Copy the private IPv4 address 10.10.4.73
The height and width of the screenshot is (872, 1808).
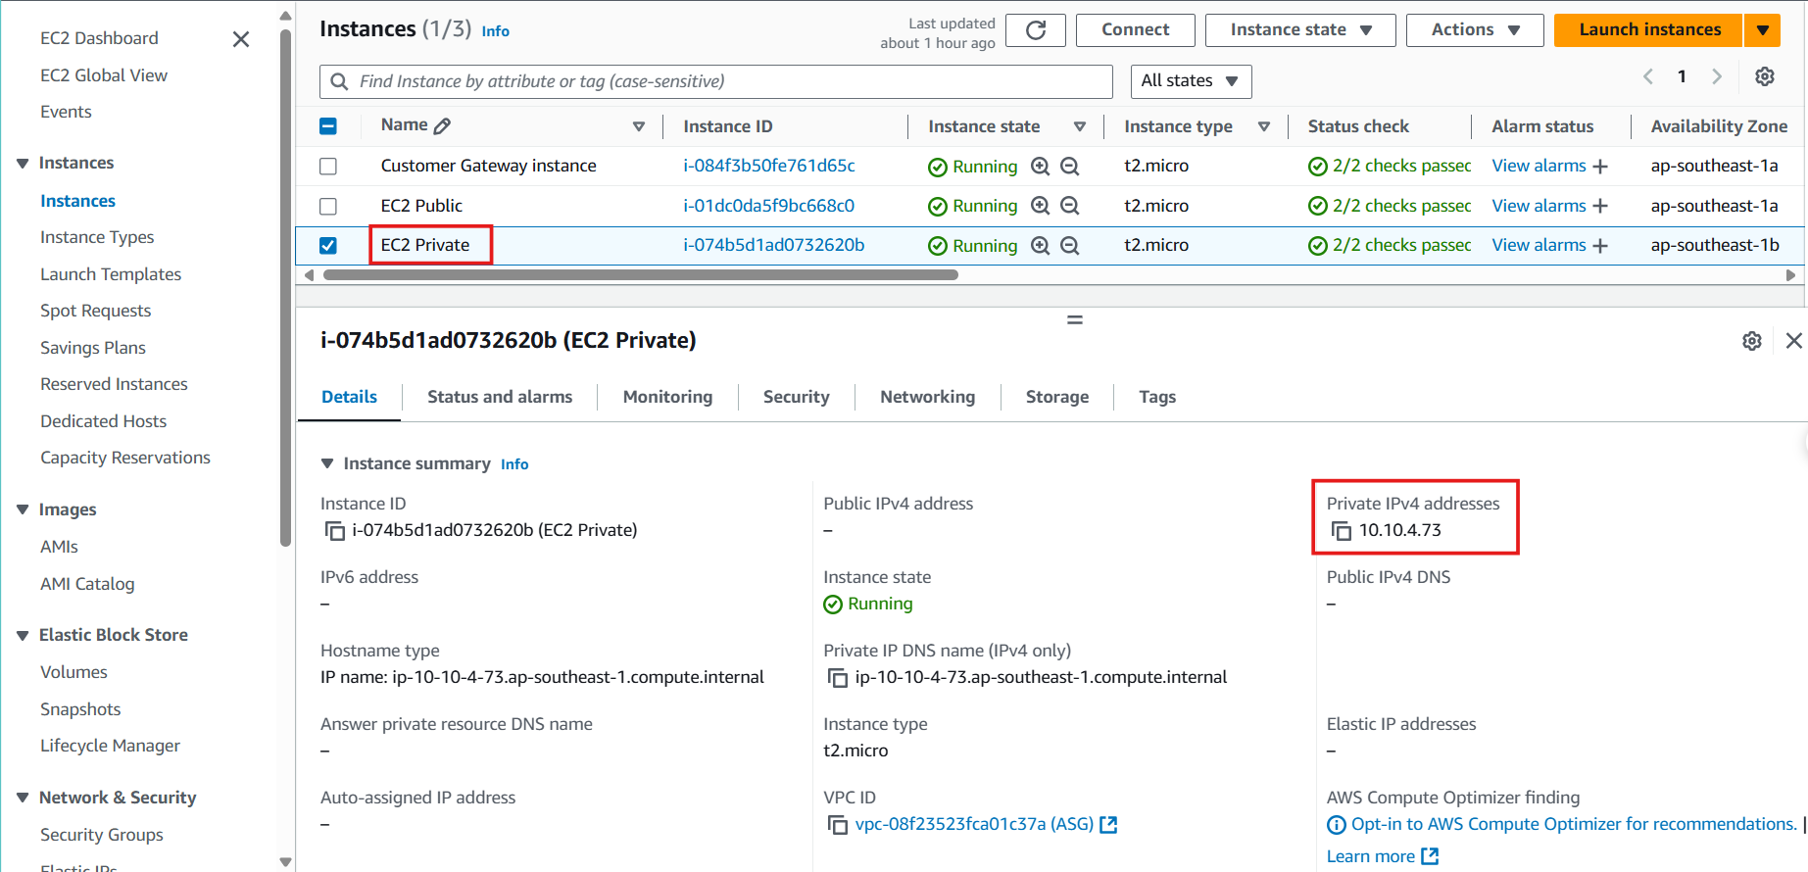pos(1342,531)
